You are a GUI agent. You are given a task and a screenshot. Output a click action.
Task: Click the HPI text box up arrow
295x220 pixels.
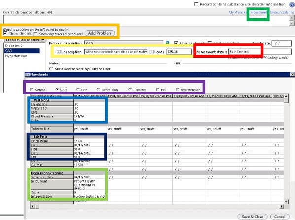point(292,18)
